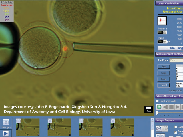Viewport: 183px width, 137px height.
Task: Start video recording with green circle button
Action: click(159, 107)
